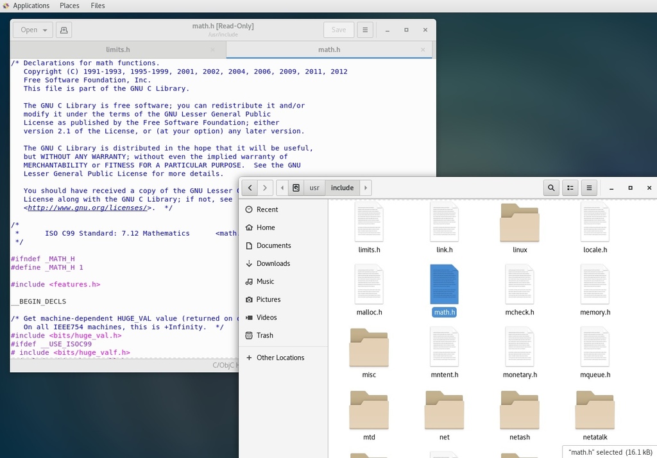Open the Applications menu in top bar
The height and width of the screenshot is (458, 657).
coord(31,5)
